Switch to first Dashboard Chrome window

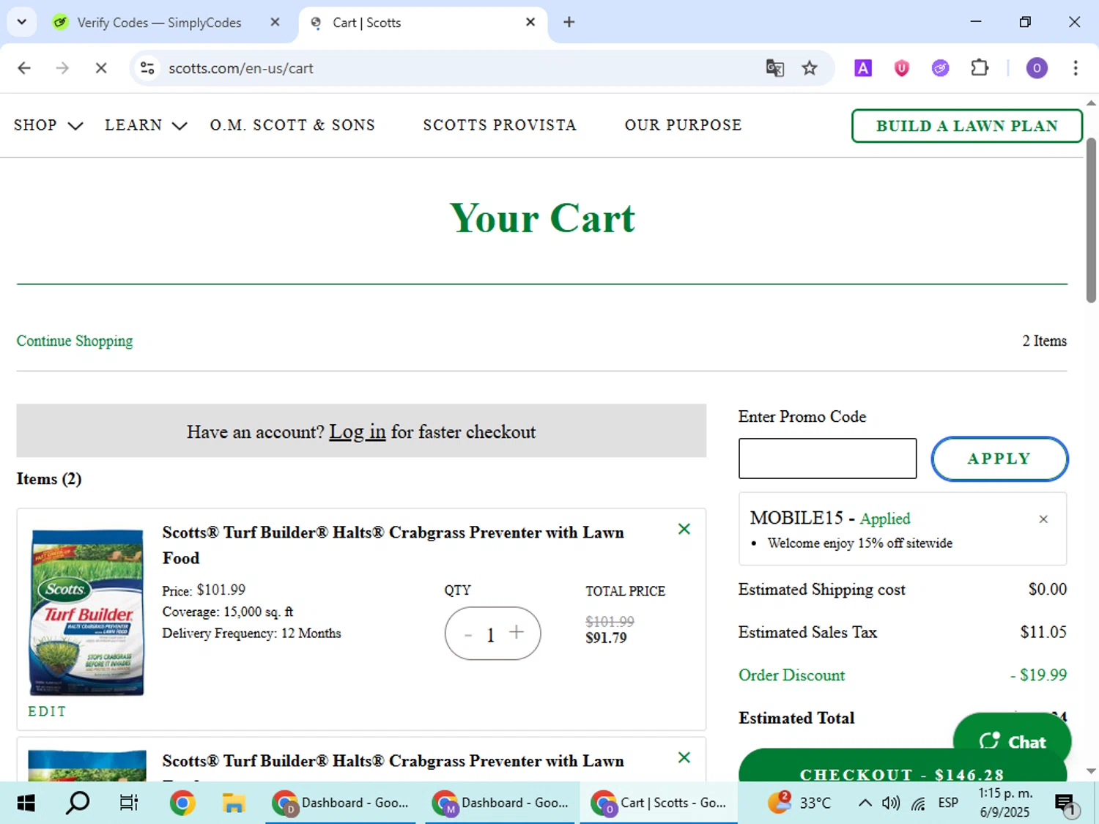[x=340, y=803]
